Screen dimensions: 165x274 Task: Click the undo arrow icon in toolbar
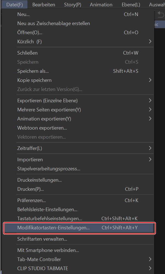pyautogui.click(x=161, y=14)
